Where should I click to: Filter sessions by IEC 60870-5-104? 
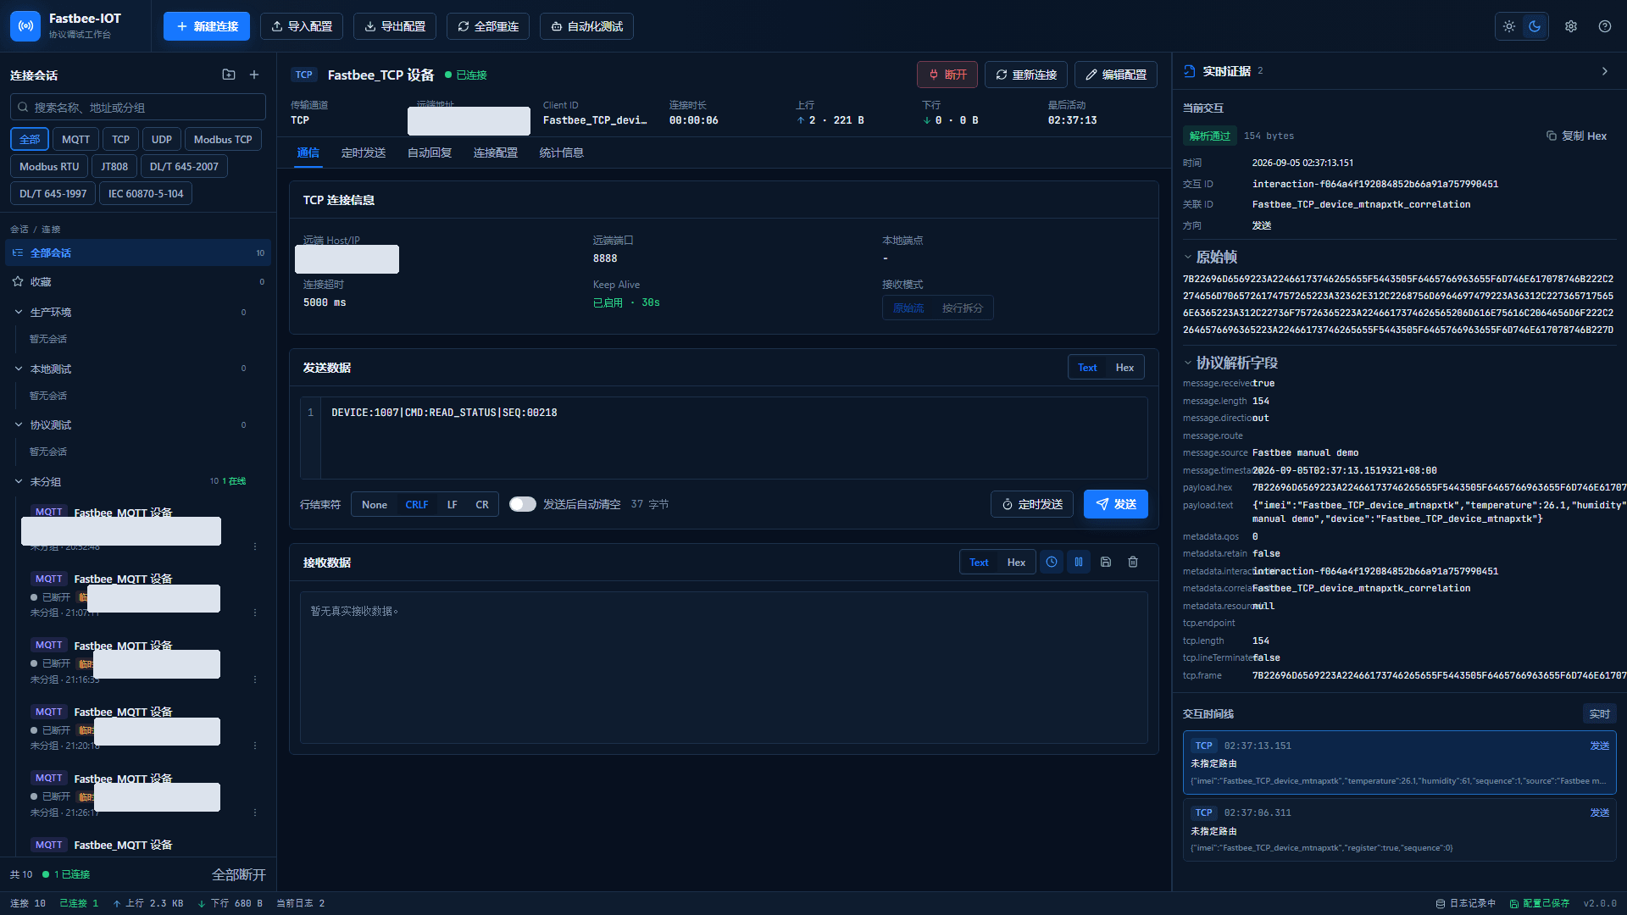click(146, 193)
